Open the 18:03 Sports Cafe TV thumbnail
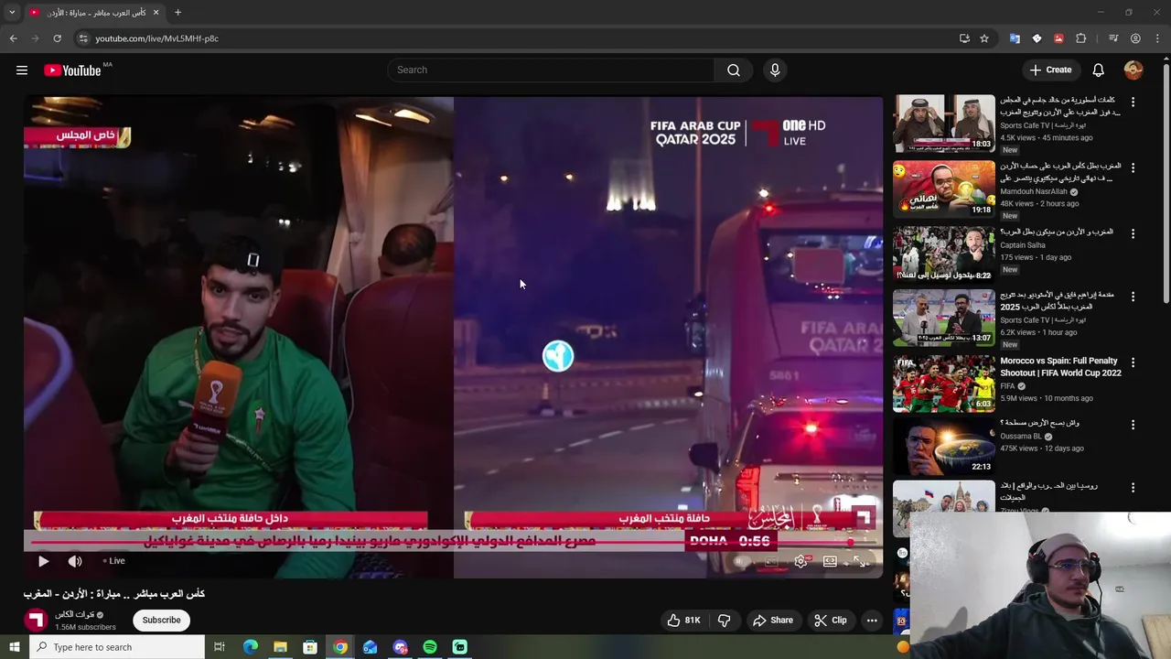This screenshot has height=659, width=1171. coord(944,124)
